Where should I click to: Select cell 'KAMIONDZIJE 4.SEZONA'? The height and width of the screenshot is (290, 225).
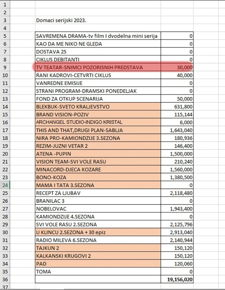pyautogui.click(x=98, y=217)
